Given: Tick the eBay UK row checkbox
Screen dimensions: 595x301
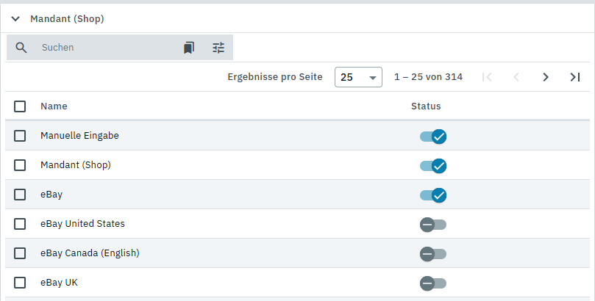Looking at the screenshot, I should click(20, 283).
